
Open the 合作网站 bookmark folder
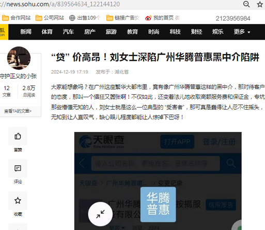tap(16, 17)
